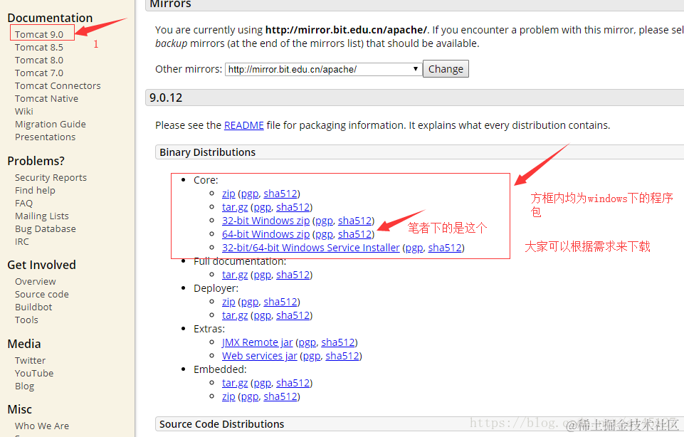Open the sha512 link for Core zip
The image size is (684, 437).
coord(280,194)
